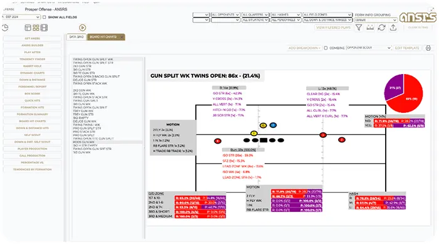Viewport: 439px width, 244px height.
Task: Click the yellow Y player marker on the line
Action: coord(253,134)
